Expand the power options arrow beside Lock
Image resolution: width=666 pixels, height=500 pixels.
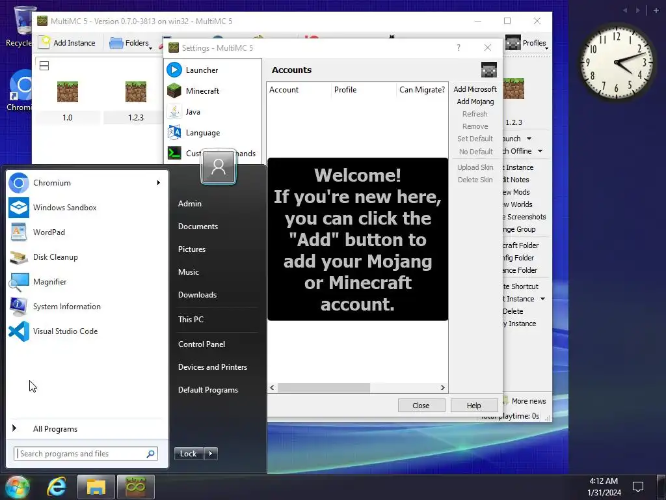point(211,454)
